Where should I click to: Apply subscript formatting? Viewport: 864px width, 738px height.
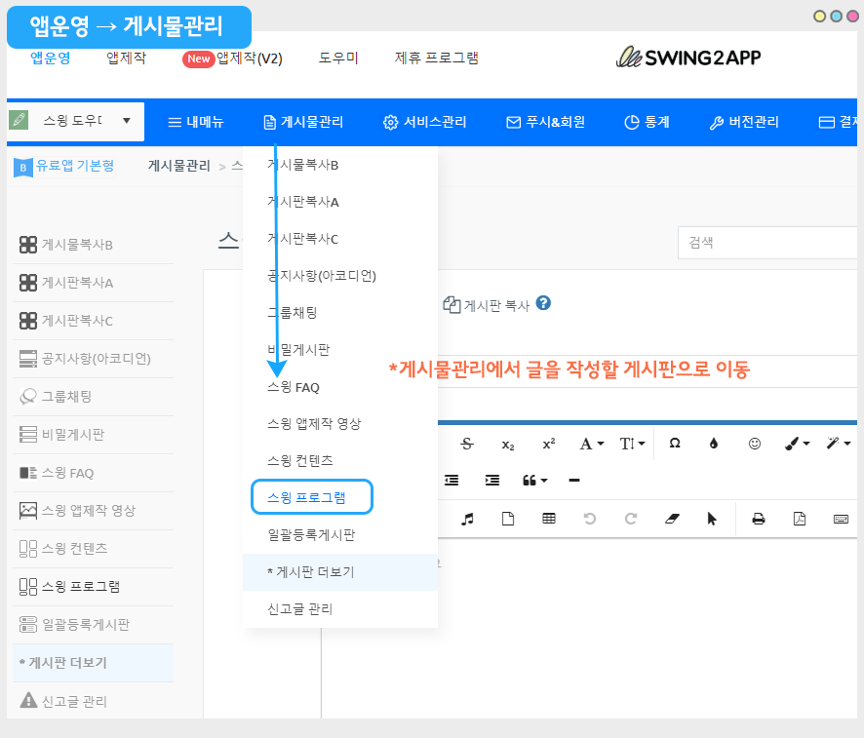[x=508, y=444]
